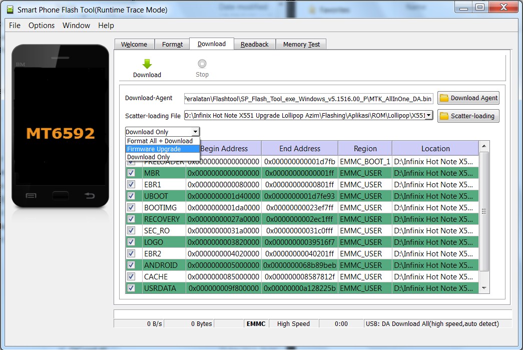The width and height of the screenshot is (523, 350).
Task: Click the green Download arrow icon
Action: pyautogui.click(x=147, y=64)
